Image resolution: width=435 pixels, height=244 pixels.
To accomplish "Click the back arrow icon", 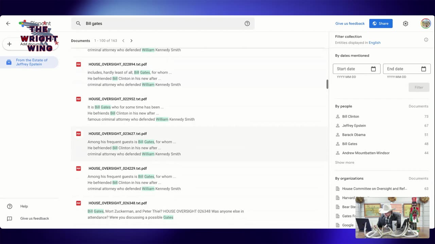I will (8, 23).
